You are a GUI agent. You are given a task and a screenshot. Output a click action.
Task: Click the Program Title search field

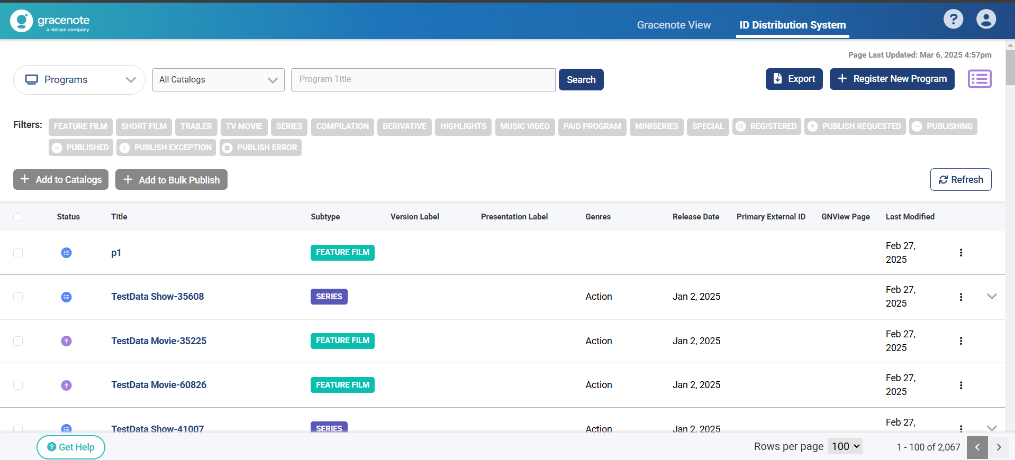pyautogui.click(x=423, y=79)
